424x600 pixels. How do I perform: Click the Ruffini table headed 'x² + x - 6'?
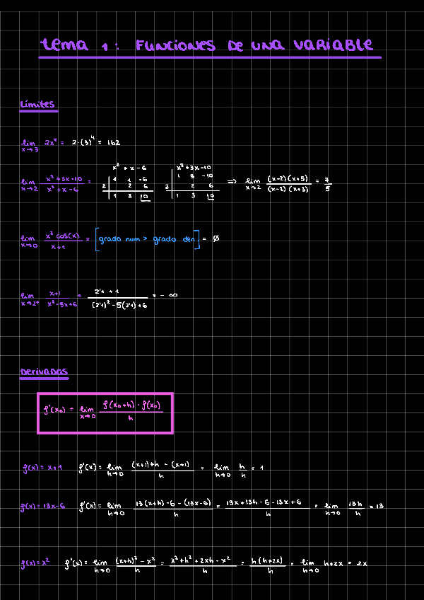[x=129, y=183]
